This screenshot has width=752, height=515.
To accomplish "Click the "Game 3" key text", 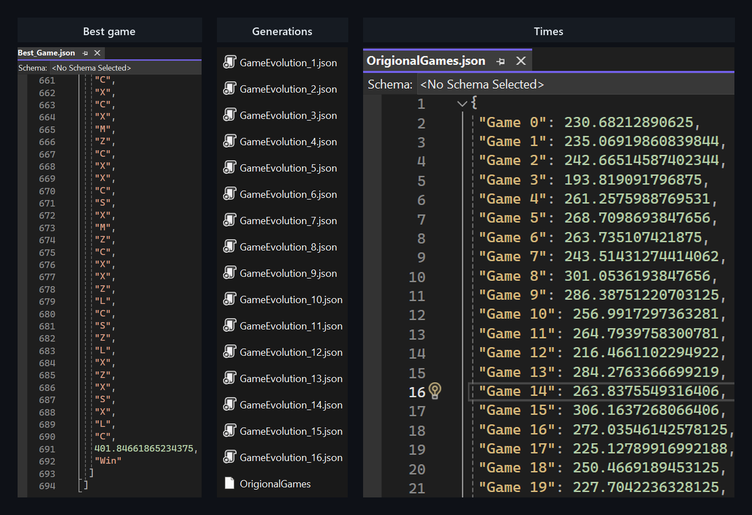I will [513, 180].
